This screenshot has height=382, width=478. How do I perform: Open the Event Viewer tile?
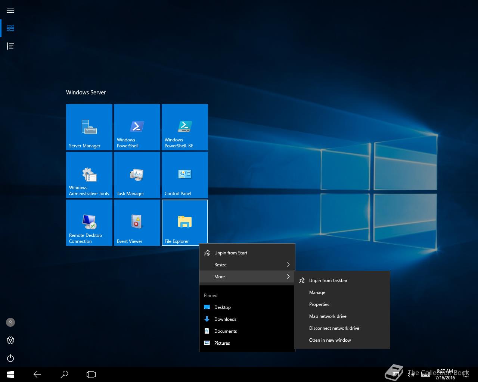point(137,223)
